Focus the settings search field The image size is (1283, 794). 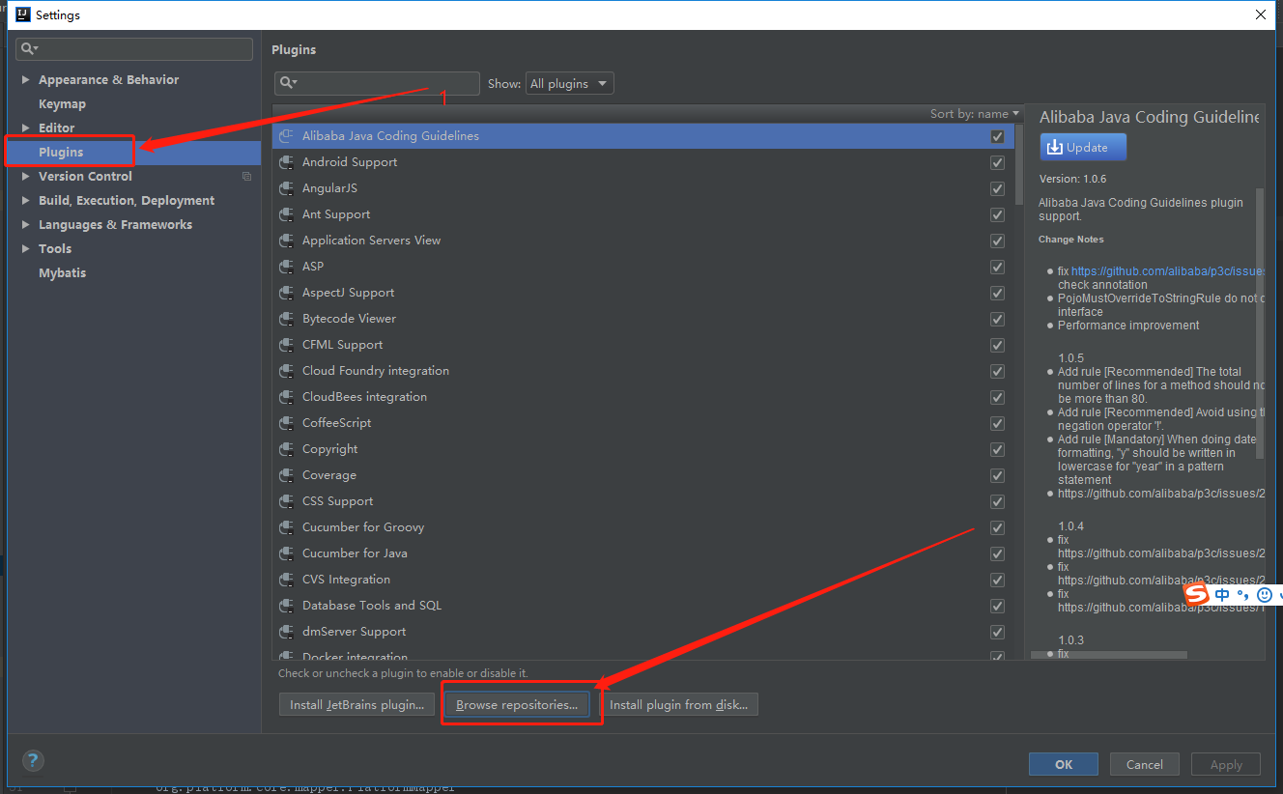(x=135, y=48)
